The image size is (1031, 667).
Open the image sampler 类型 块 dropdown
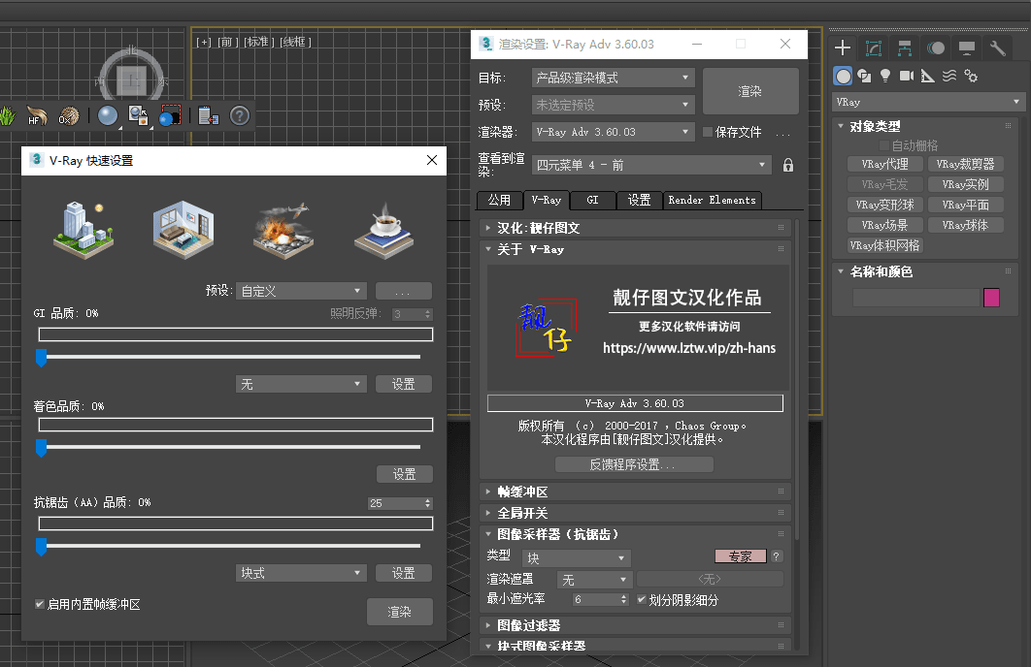(576, 558)
